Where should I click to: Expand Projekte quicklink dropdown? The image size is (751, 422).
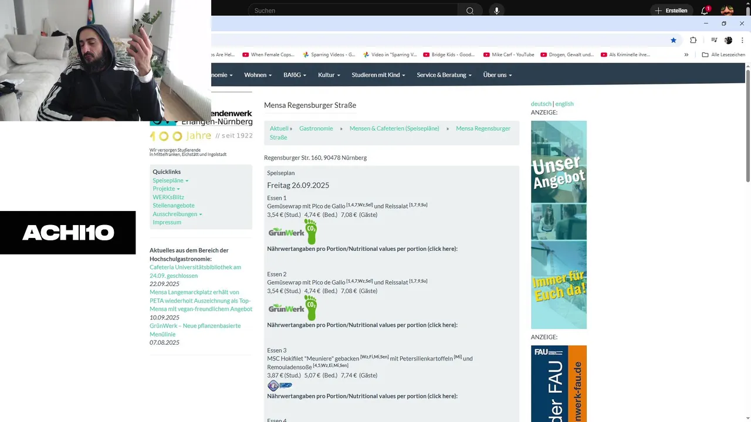tap(166, 189)
